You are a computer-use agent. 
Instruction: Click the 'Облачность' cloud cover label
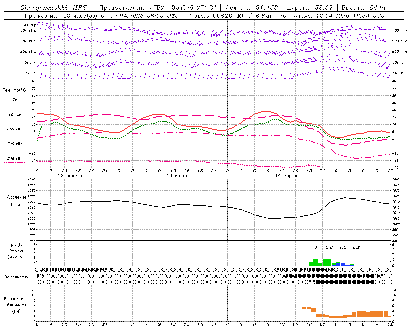[16, 277]
